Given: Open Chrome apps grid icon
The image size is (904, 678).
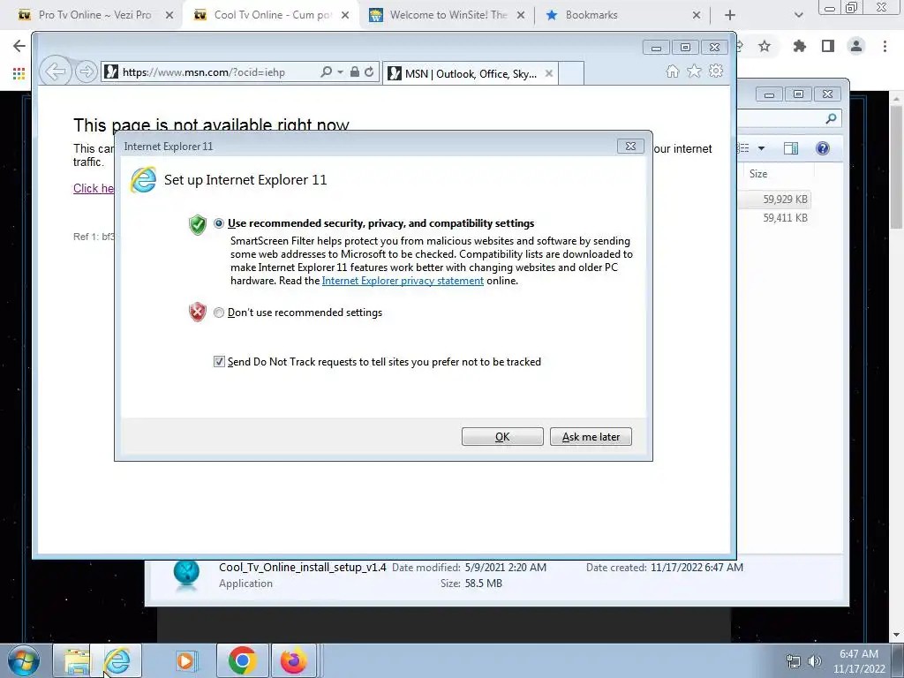Looking at the screenshot, I should 19,74.
